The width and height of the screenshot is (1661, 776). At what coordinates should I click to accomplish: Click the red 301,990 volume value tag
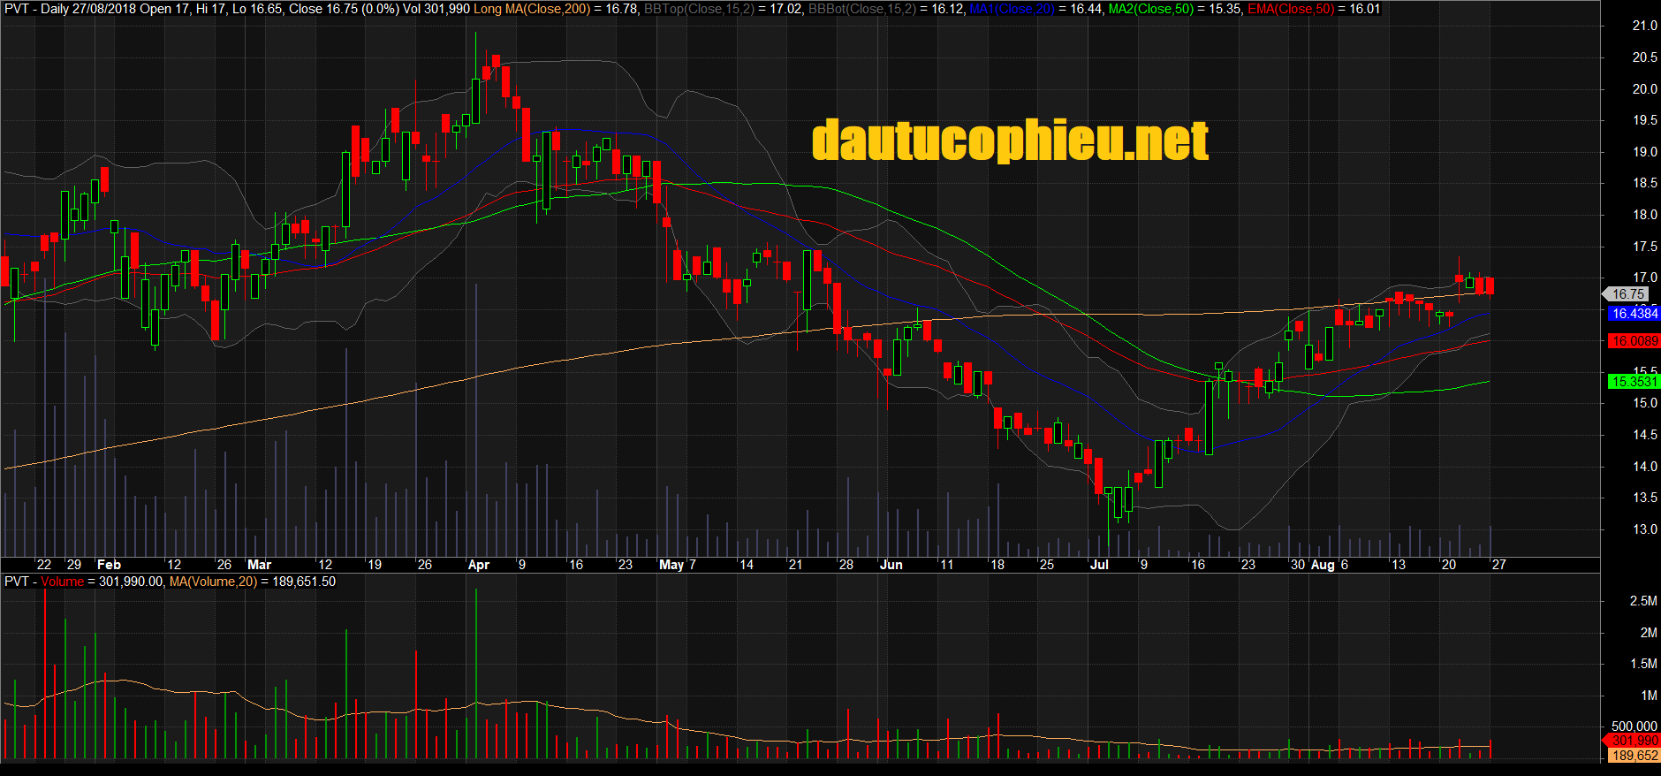1633,741
